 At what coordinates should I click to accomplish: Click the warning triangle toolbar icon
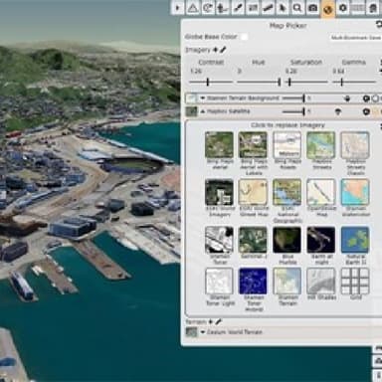pos(193,8)
